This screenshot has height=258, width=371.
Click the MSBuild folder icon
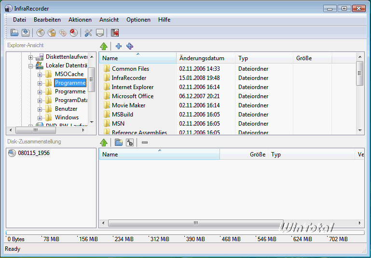[x=107, y=115]
